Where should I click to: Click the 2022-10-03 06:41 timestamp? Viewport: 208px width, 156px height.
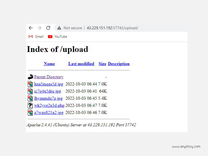pos(81,91)
